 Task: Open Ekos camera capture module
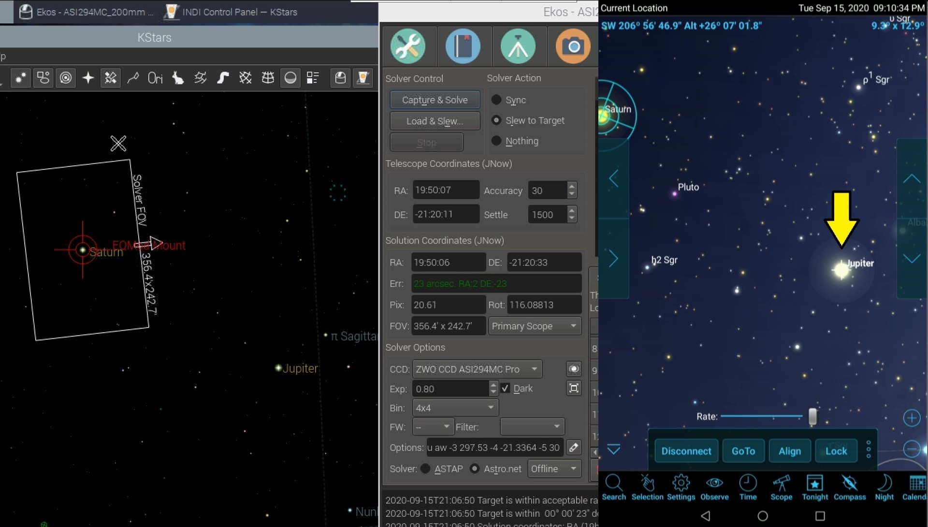point(573,46)
